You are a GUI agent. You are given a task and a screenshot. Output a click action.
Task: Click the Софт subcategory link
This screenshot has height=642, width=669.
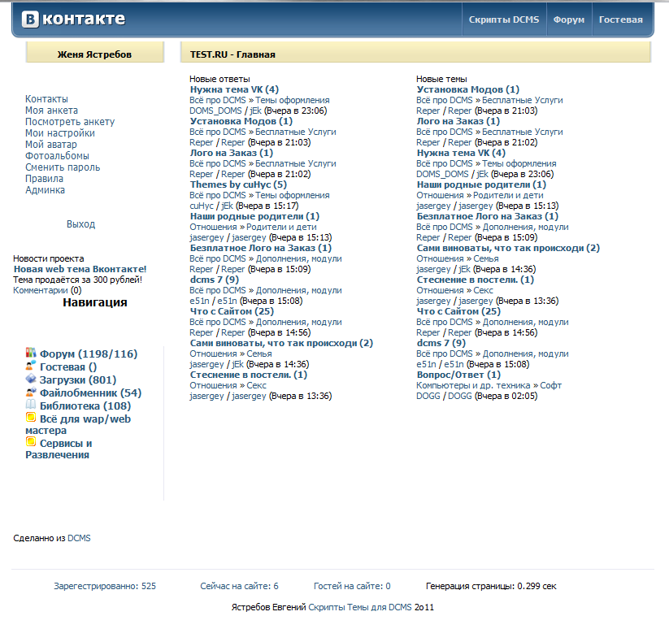click(551, 386)
